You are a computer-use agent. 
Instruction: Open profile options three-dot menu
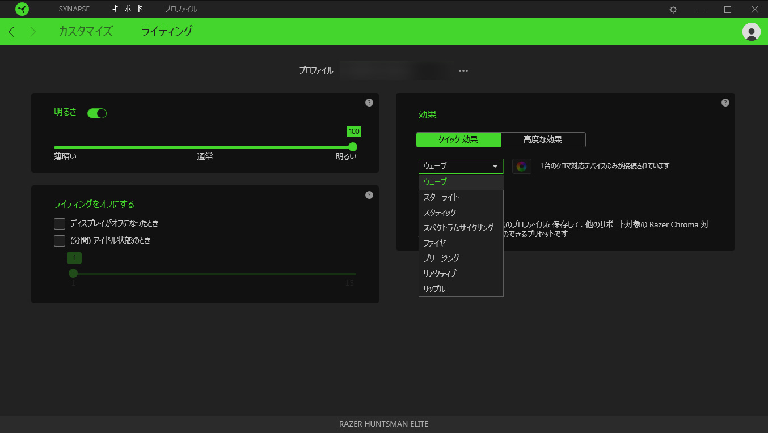(463, 71)
